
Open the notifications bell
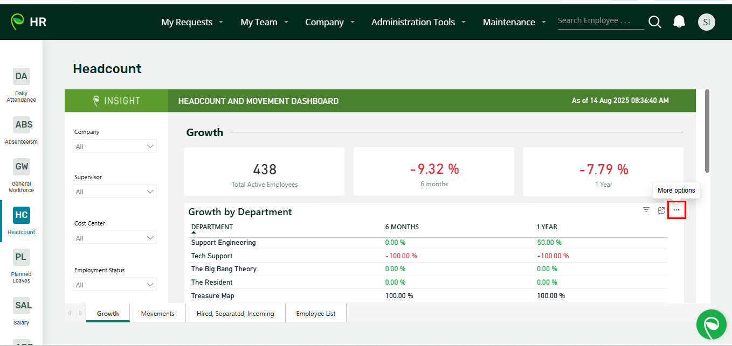[679, 22]
